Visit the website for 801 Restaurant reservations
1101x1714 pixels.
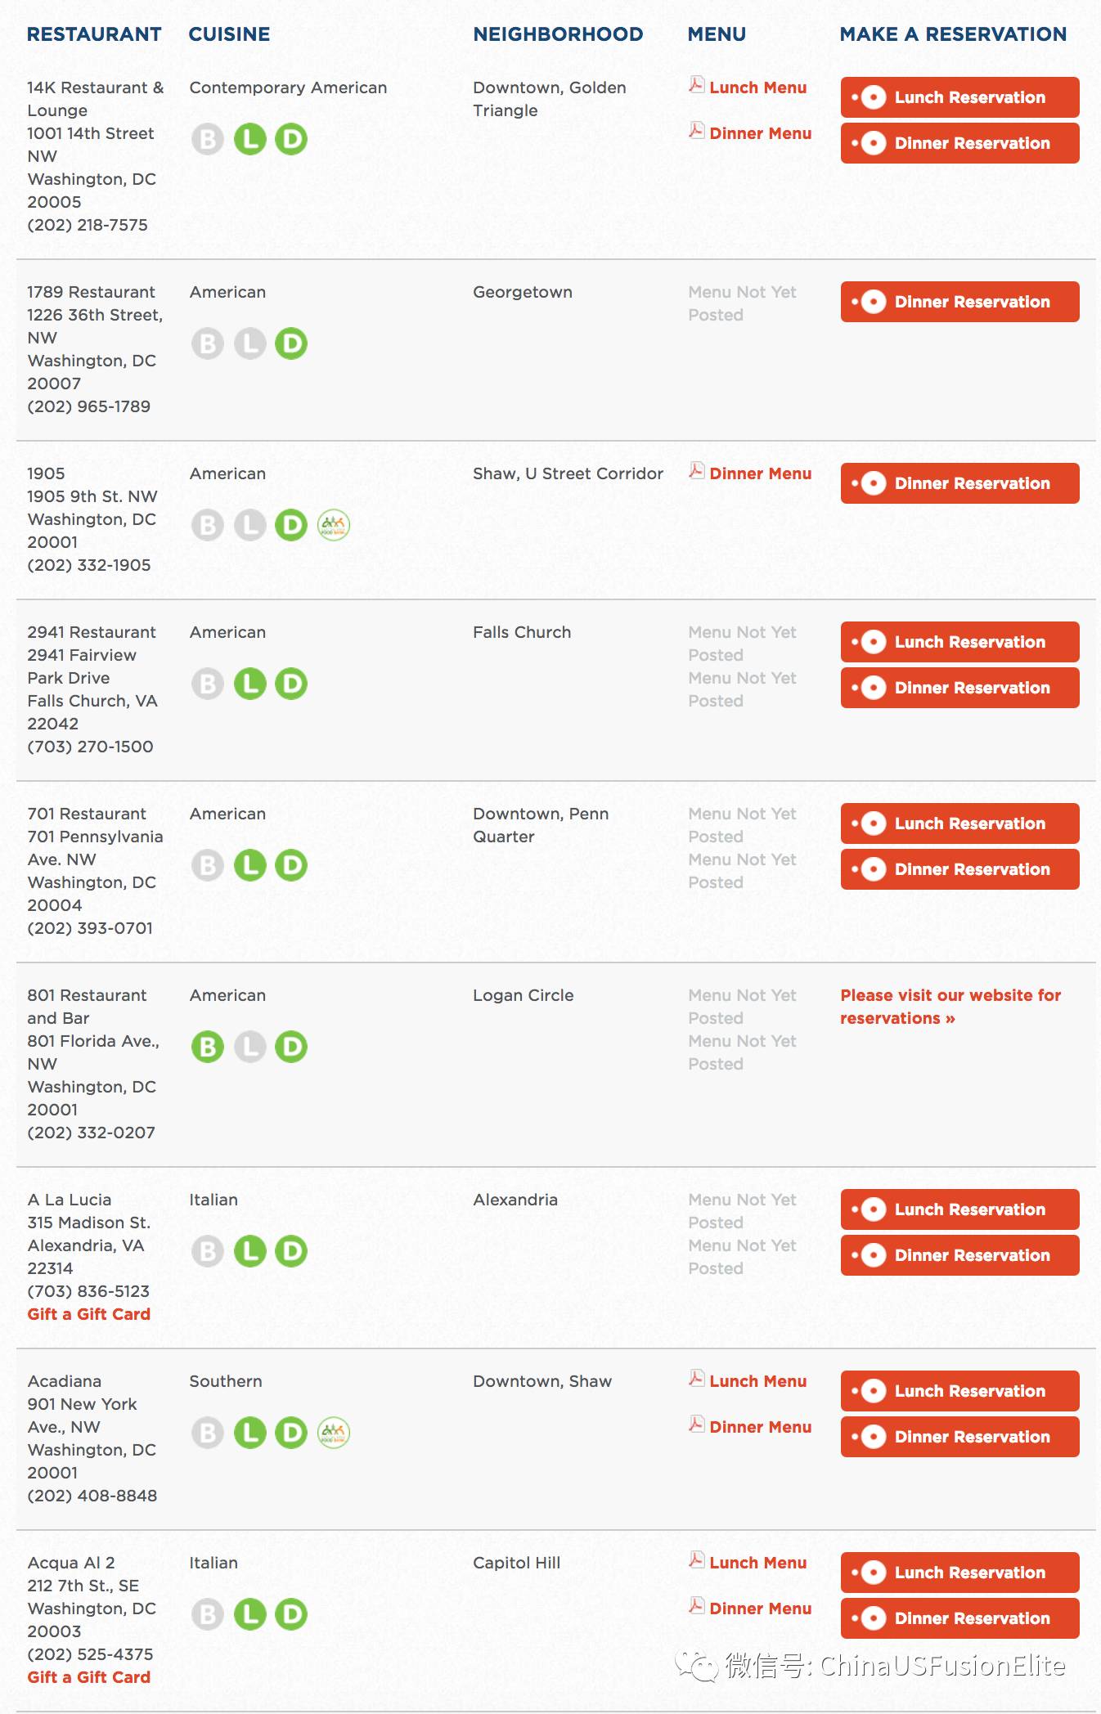pyautogui.click(x=950, y=1007)
